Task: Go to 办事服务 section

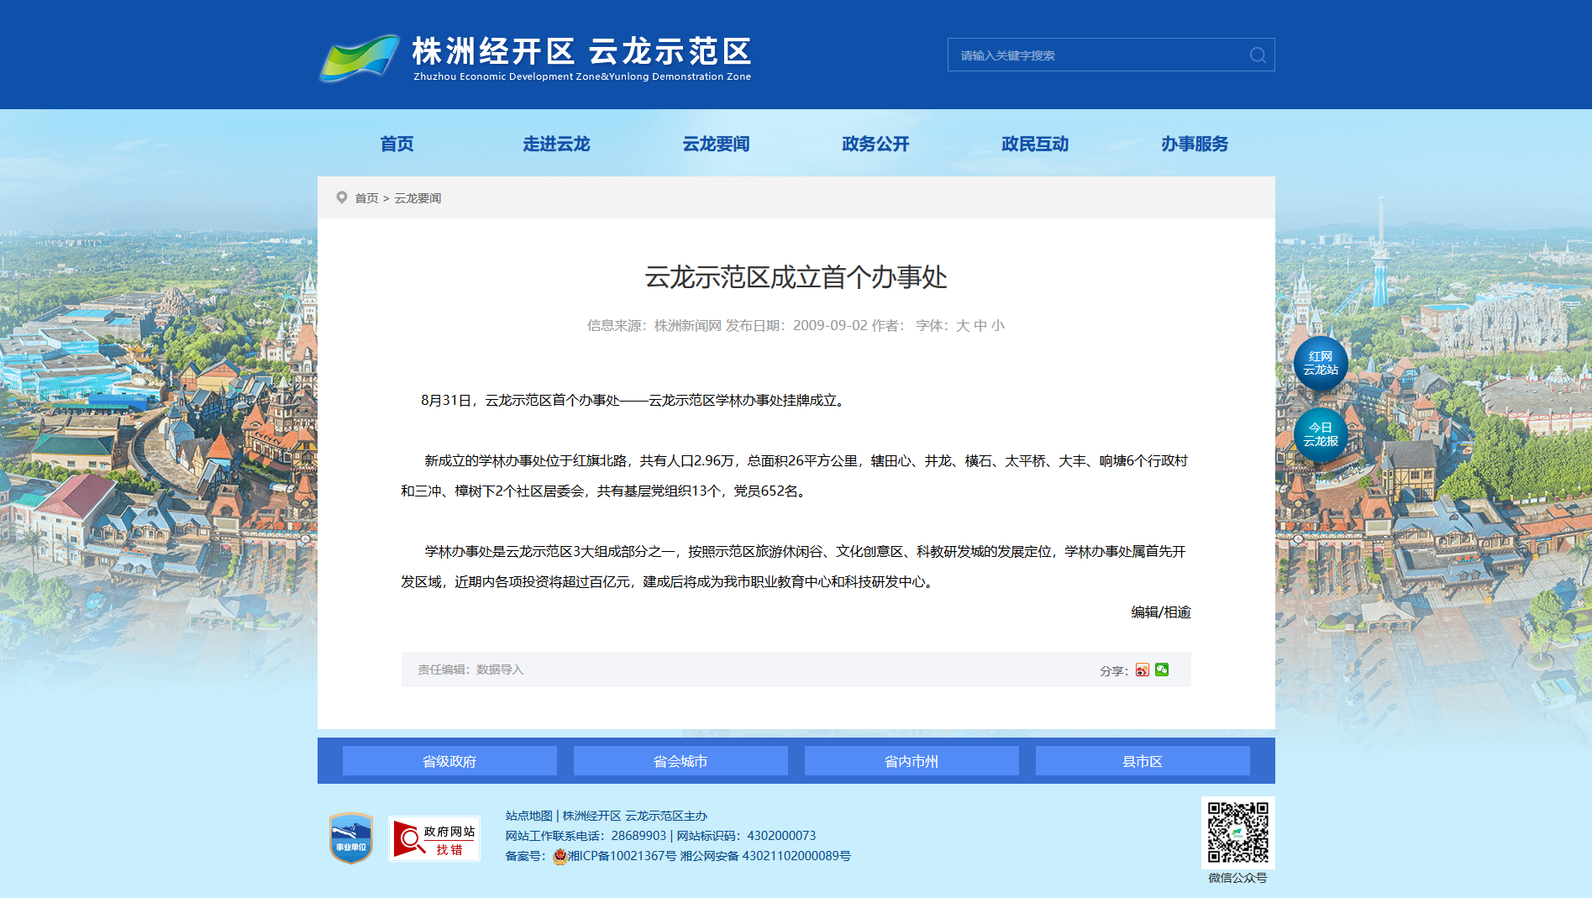Action: [x=1195, y=144]
